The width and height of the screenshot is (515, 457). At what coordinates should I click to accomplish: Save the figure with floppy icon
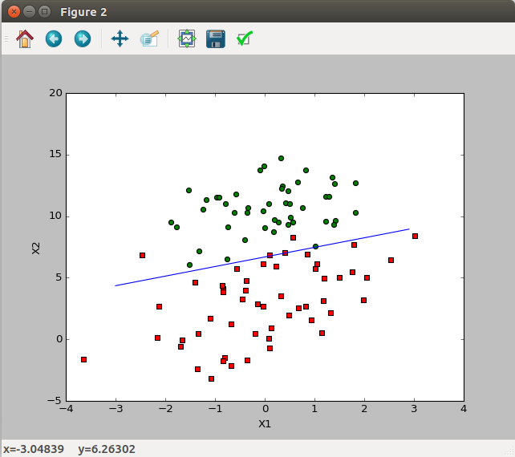215,38
